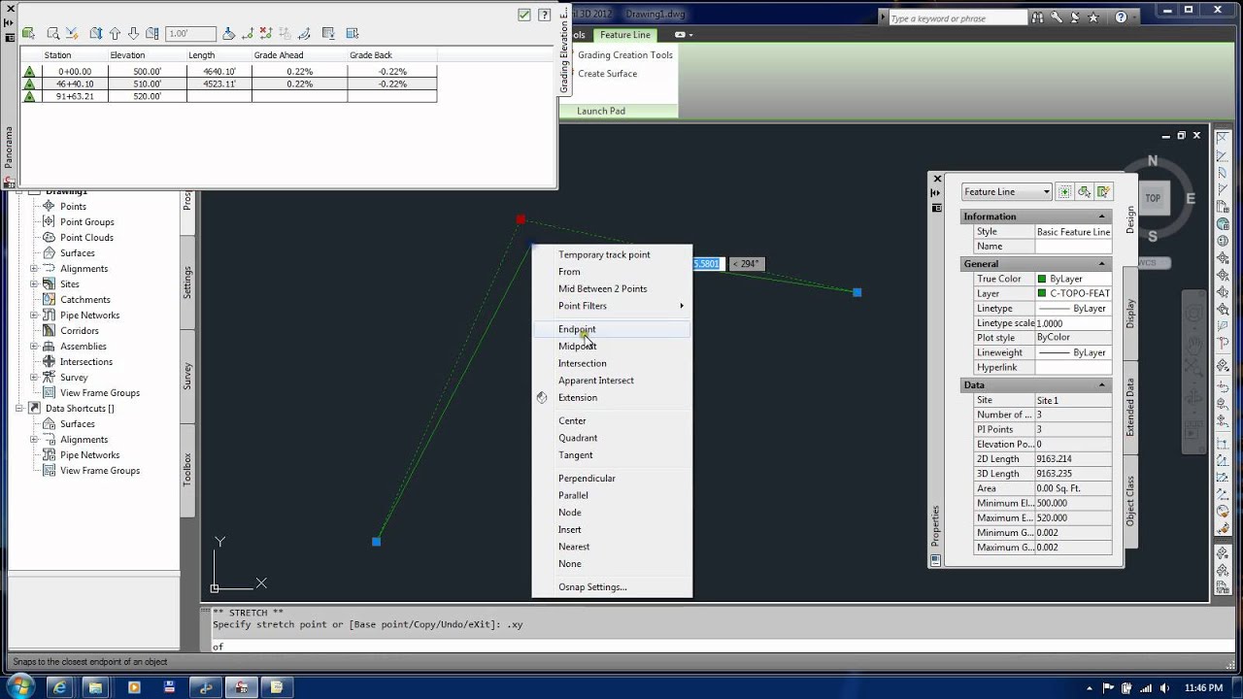
Task: Click the green triangle for station 46+40.10
Action: pyautogui.click(x=29, y=84)
